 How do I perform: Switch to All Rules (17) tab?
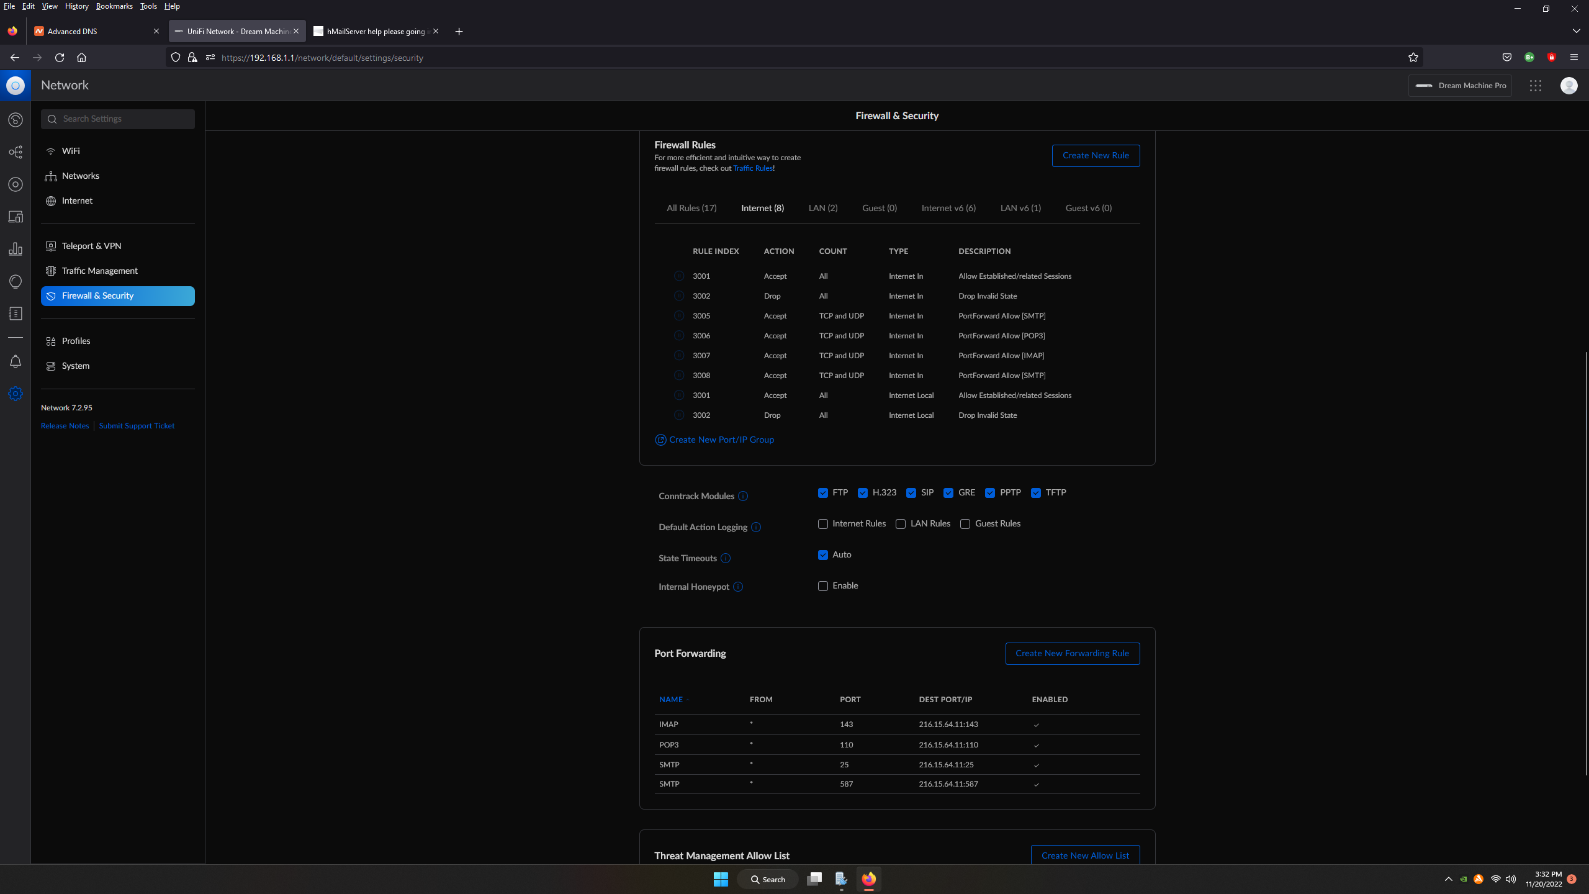[x=691, y=208]
